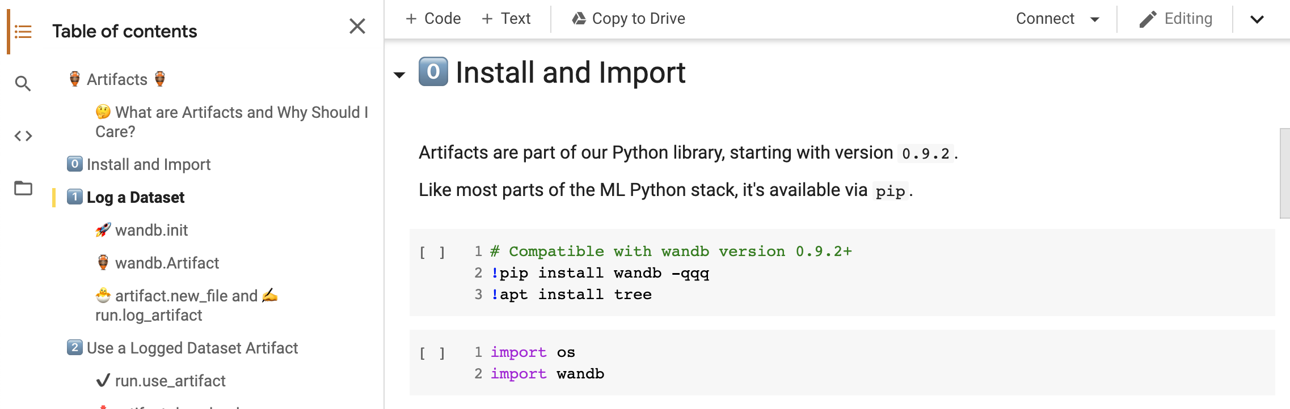Open the Code snippets panel icon
This screenshot has width=1290, height=409.
(x=23, y=136)
